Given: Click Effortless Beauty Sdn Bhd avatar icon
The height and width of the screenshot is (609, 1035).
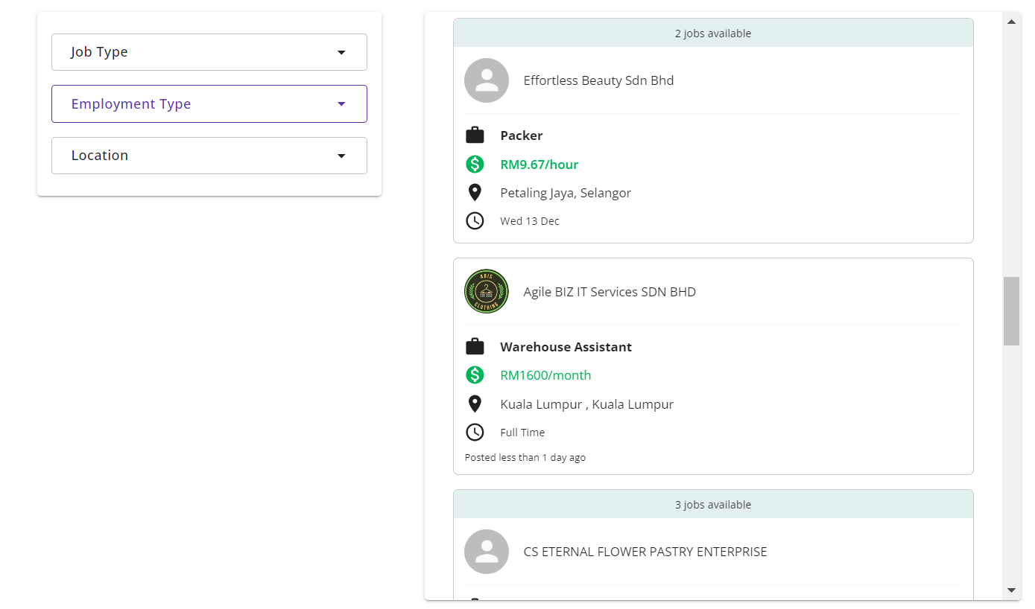Looking at the screenshot, I should click(487, 80).
